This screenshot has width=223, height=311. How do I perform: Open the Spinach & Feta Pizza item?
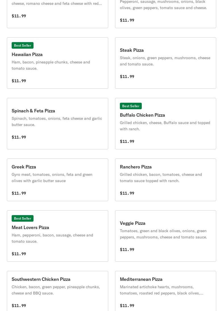(x=33, y=111)
